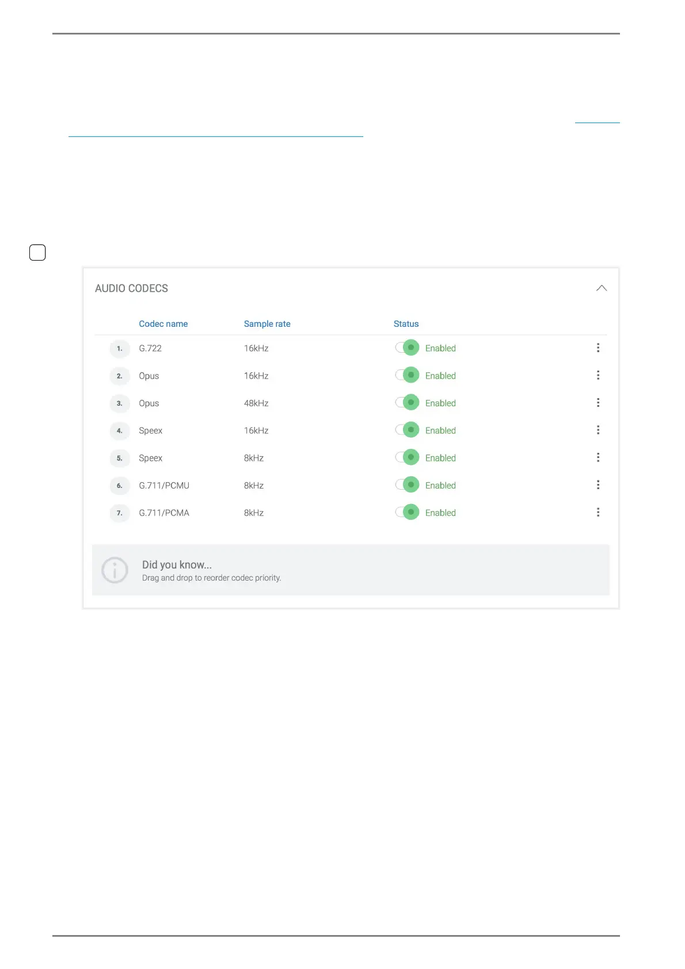This screenshot has height=969, width=685.
Task: Collapse the Audio Codecs panel chevron
Action: (x=602, y=288)
